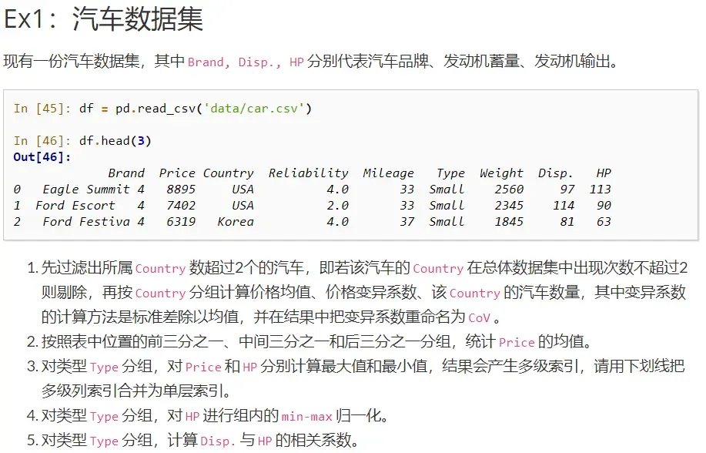
Task: Select the Brand column header in output
Action: (x=126, y=173)
